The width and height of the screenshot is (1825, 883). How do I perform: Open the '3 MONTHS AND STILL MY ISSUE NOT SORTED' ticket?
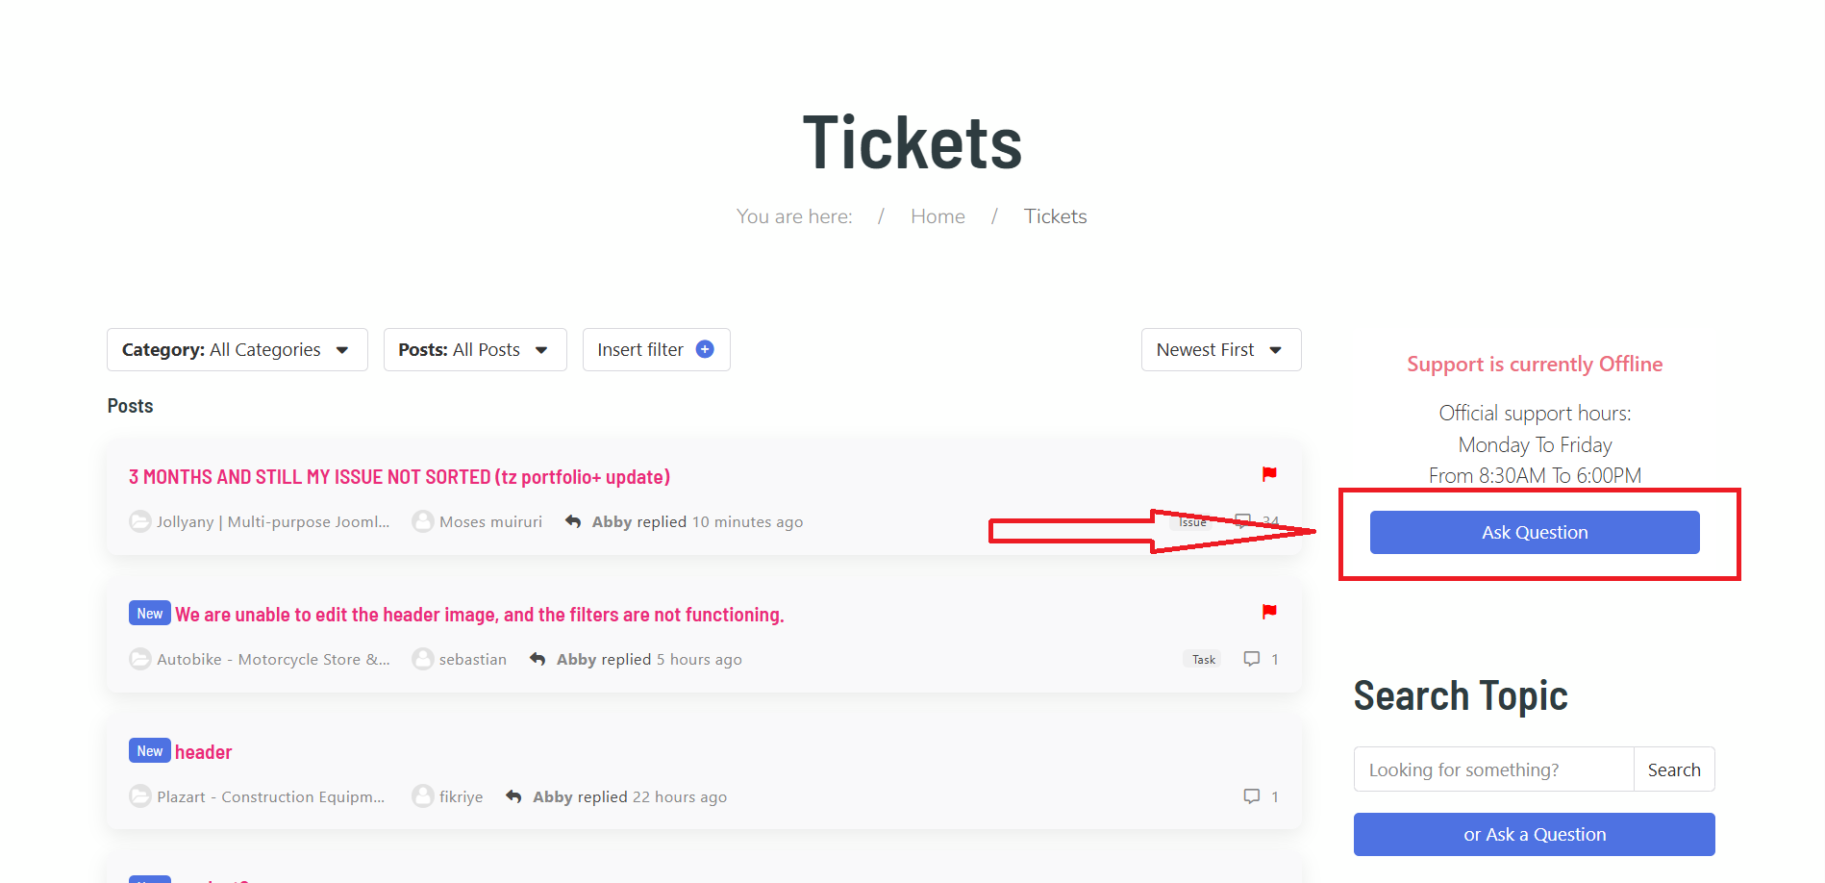pos(398,476)
